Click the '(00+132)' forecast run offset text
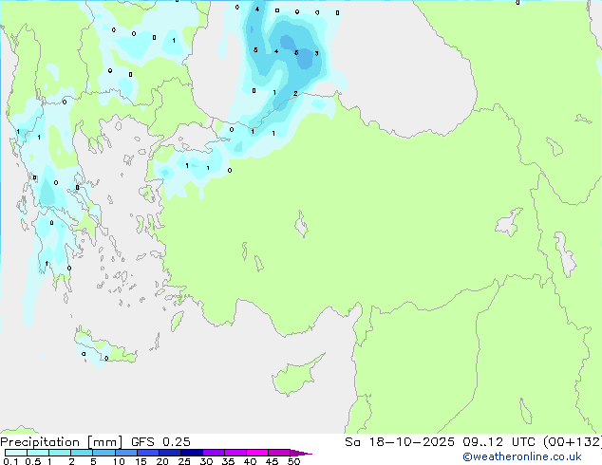 [572, 442]
